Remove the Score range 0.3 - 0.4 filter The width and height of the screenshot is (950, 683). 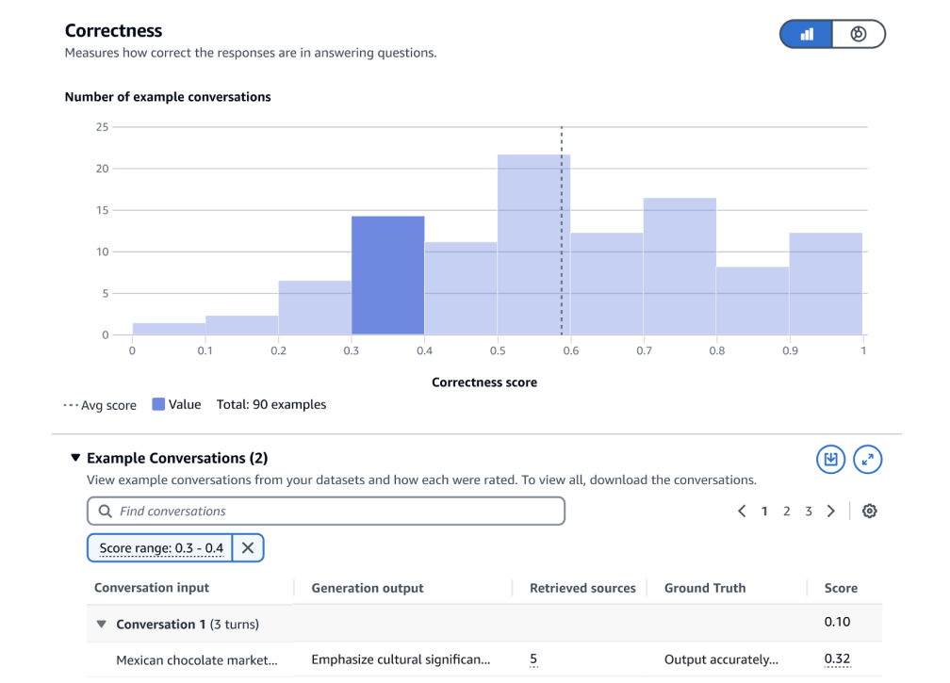pos(248,548)
